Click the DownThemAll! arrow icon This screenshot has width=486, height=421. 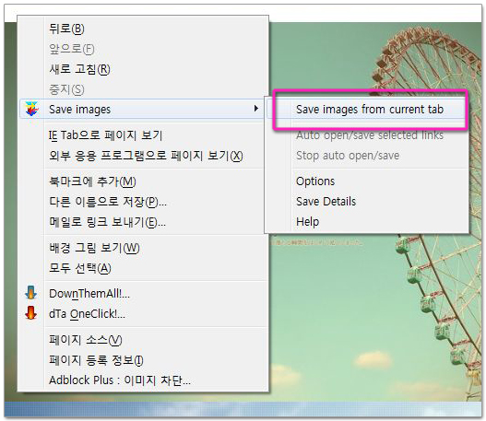[x=31, y=293]
